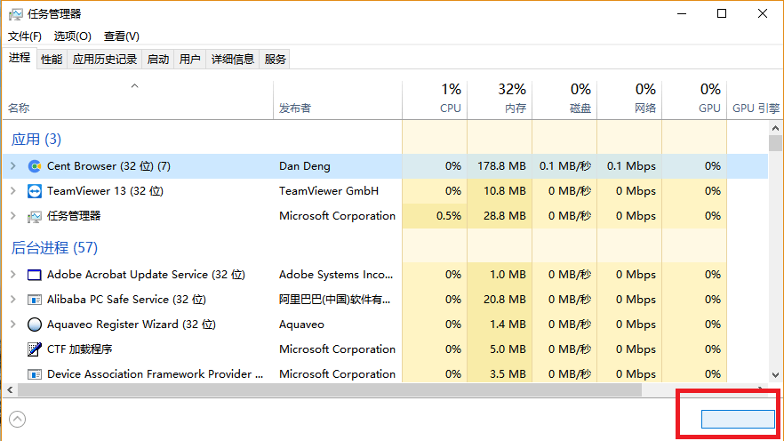The width and height of the screenshot is (784, 441).
Task: Expand the Adobe Acrobat Update Service row
Action: (x=12, y=275)
